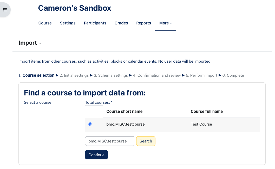275x169 pixels.
Task: Open the Reports tab
Action: click(144, 23)
